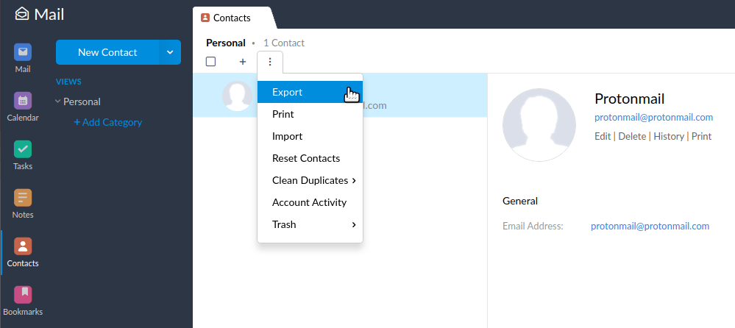Select the Contacts tab
735x328 pixels.
tap(231, 18)
